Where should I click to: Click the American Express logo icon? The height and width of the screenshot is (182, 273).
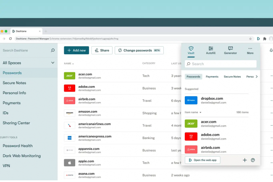(x=69, y=138)
